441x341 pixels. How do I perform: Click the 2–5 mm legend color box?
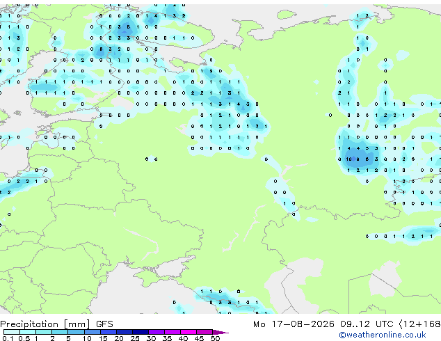[60, 332]
